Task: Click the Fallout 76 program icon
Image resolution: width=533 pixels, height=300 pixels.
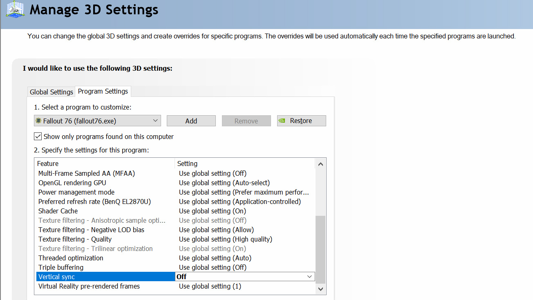Action: (x=38, y=121)
